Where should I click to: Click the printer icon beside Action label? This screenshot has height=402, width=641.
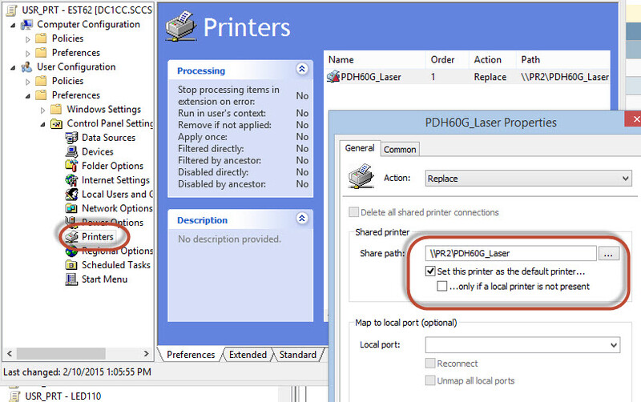click(361, 176)
